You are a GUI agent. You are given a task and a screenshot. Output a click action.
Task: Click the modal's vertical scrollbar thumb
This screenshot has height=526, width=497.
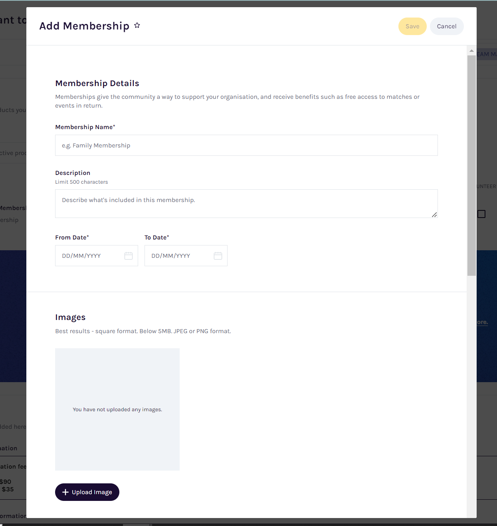pos(471,165)
